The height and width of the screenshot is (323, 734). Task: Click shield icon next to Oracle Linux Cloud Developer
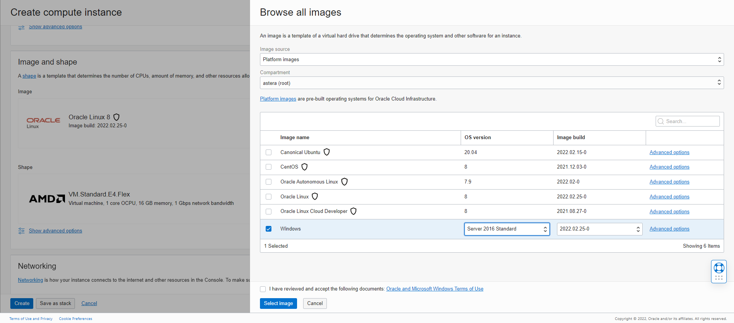point(353,211)
